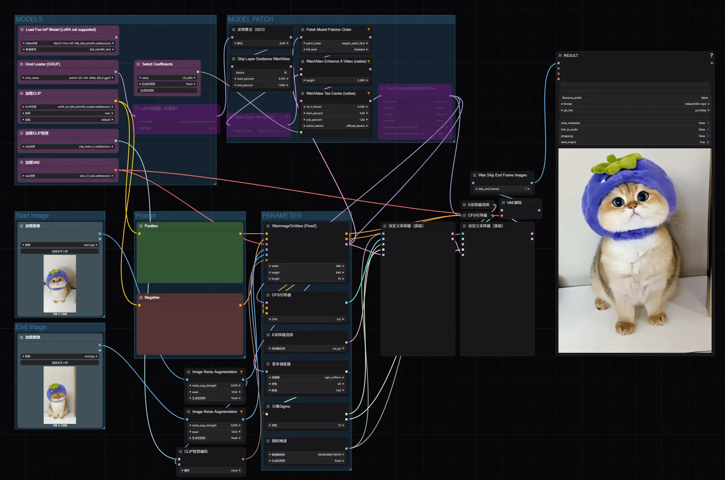The image size is (725, 480).
Task: Open help icon on Patch Model Patcher Order
Action: [369, 30]
